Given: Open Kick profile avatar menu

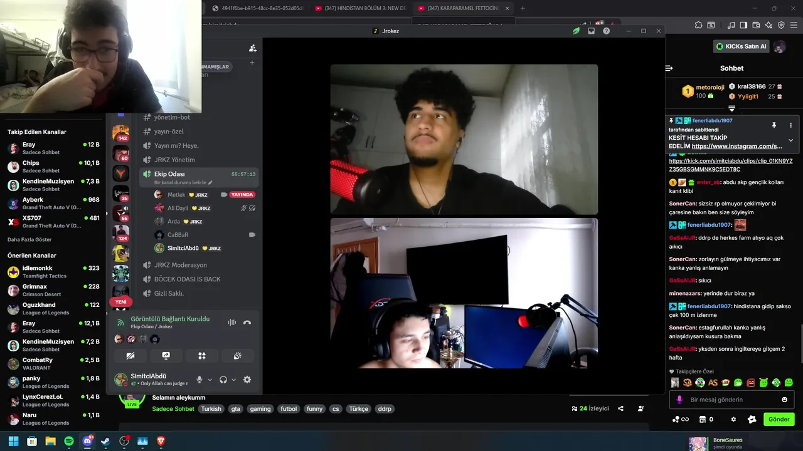Looking at the screenshot, I should pyautogui.click(x=779, y=46).
